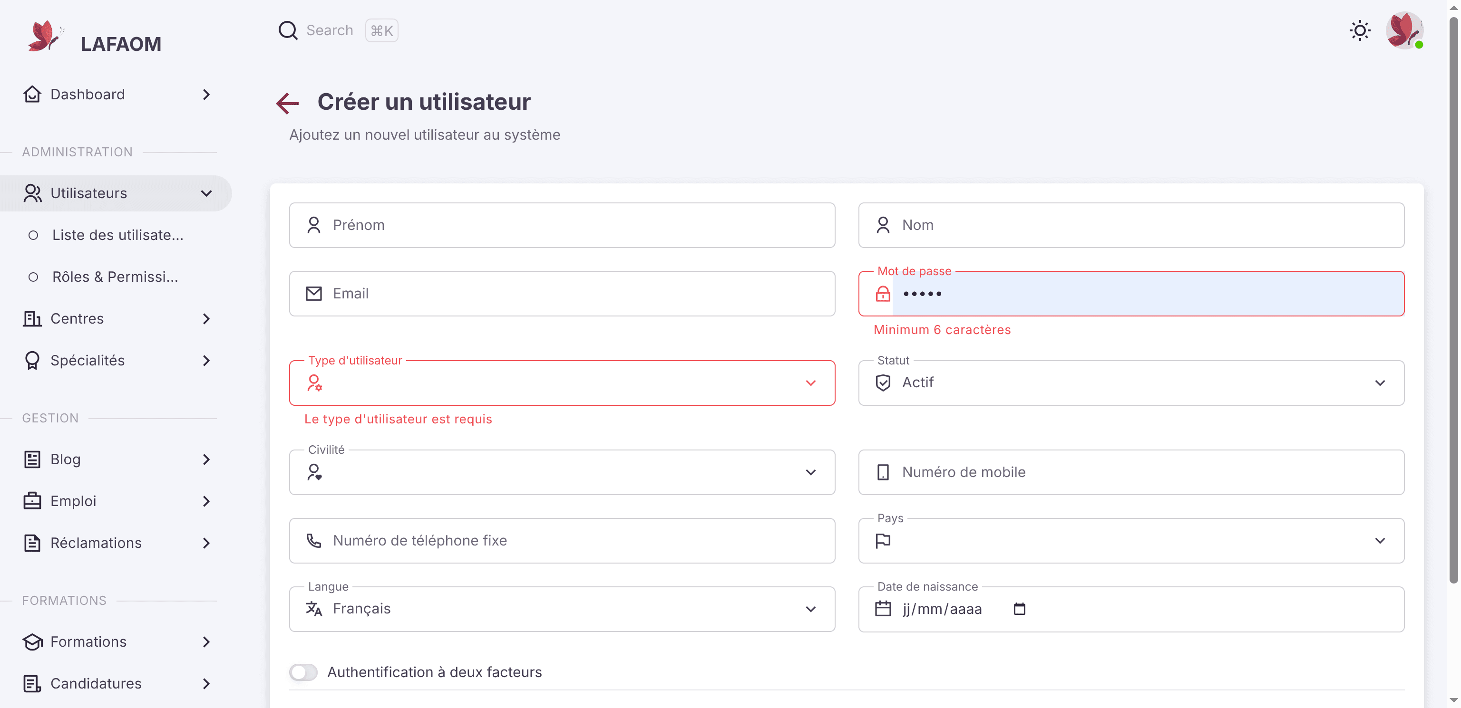Open the Langue dropdown showing Français
Viewport: 1461px width, 708px height.
(x=562, y=609)
